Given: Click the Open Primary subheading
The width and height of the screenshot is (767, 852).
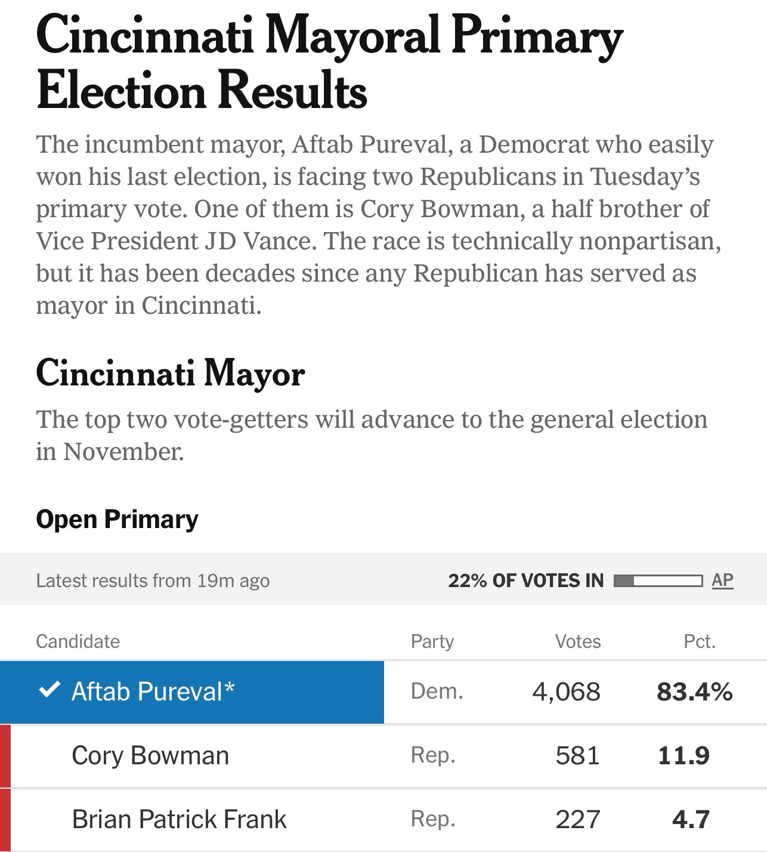Looking at the screenshot, I should (x=117, y=519).
